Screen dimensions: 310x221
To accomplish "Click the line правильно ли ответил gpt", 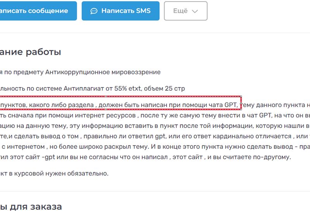I will tap(155, 136).
